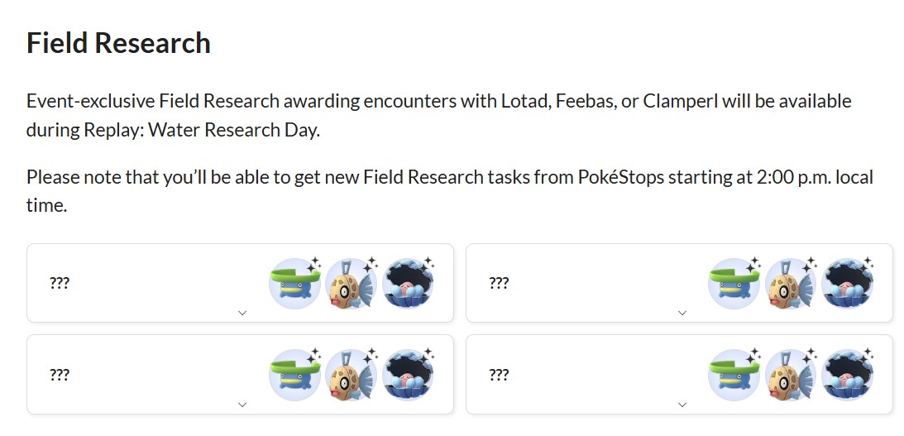Click the Feebas icon in the top-left card

(x=351, y=284)
